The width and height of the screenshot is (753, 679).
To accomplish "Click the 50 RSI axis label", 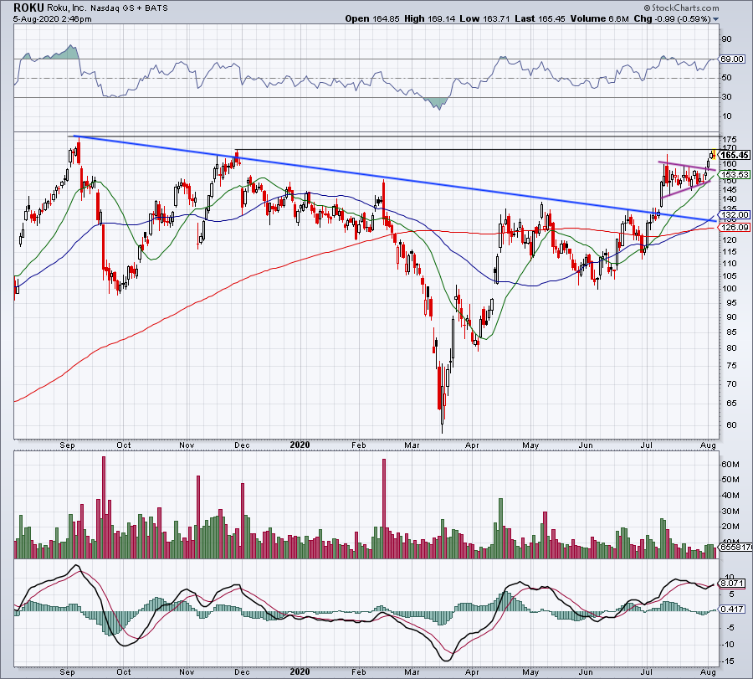I will click(x=726, y=78).
